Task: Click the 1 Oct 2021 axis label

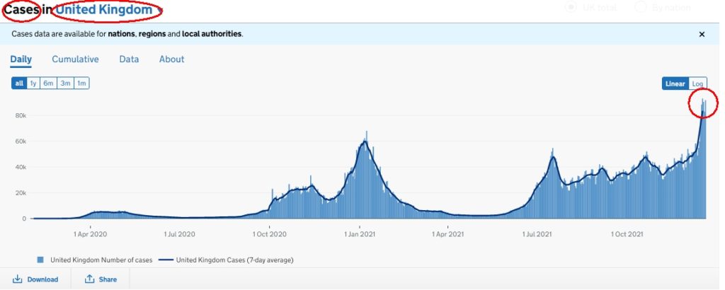Action: (x=627, y=234)
